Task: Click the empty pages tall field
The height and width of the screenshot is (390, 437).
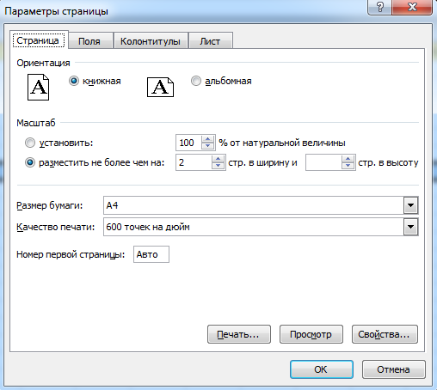Action: [323, 162]
